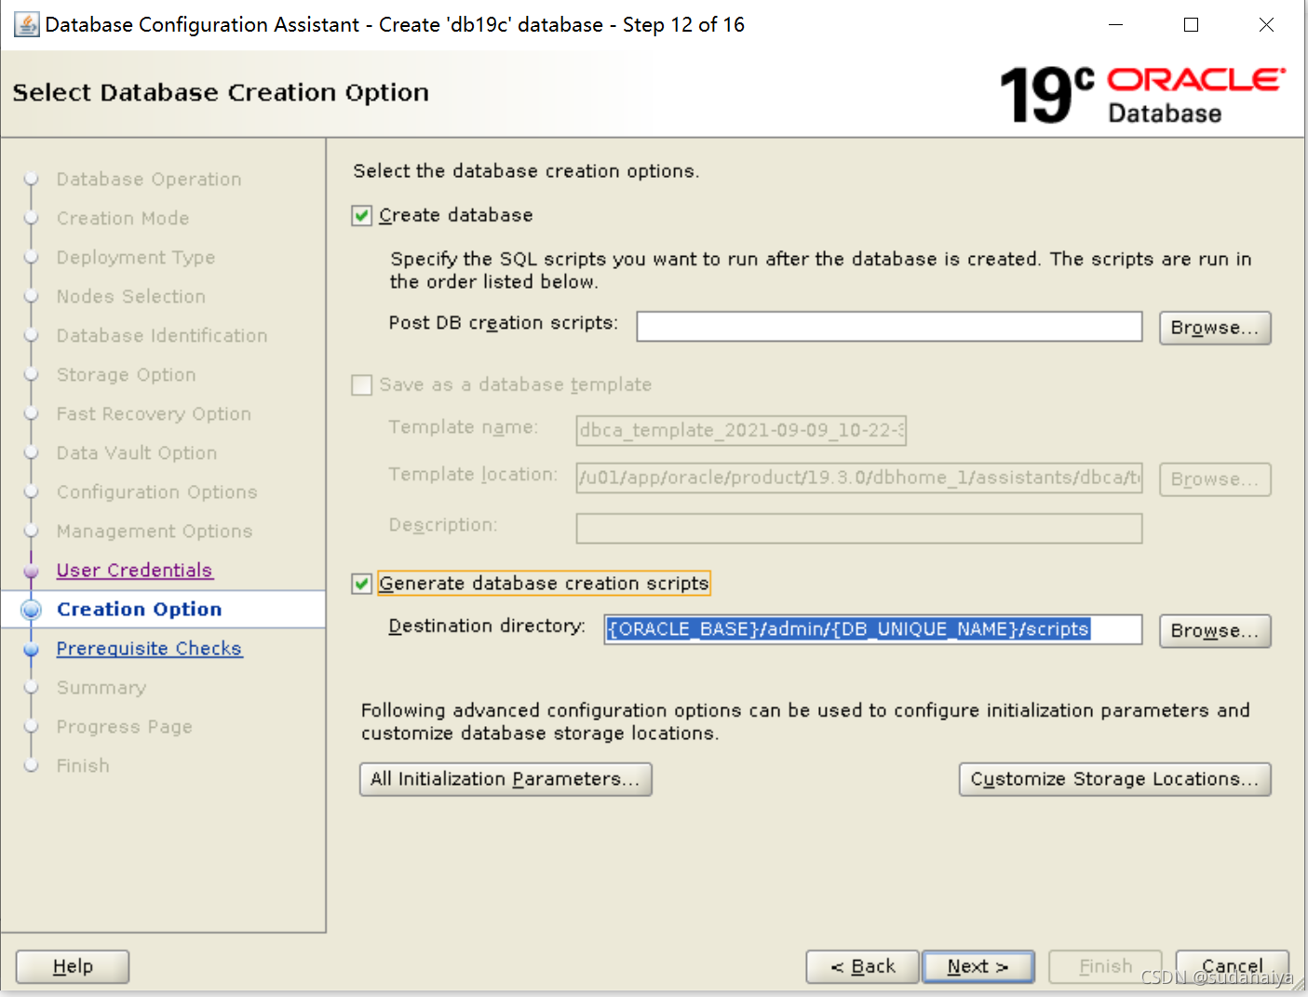Open the User Credentials step link
This screenshot has width=1308, height=997.
pyautogui.click(x=134, y=570)
